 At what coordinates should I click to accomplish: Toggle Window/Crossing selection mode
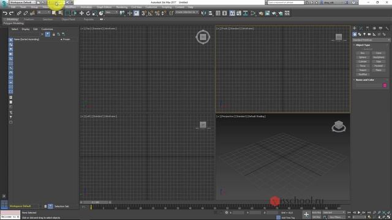(x=74, y=13)
